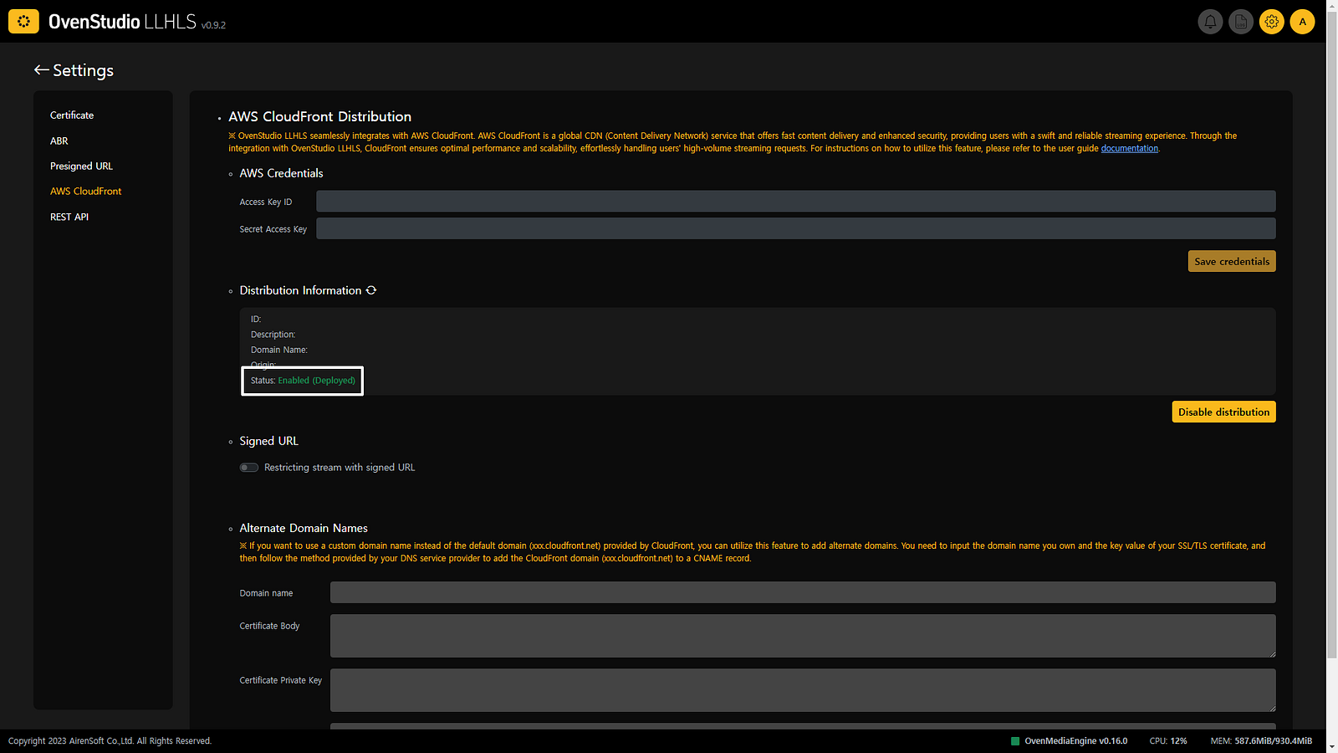
Task: Select the Certificate settings section
Action: [x=72, y=115]
